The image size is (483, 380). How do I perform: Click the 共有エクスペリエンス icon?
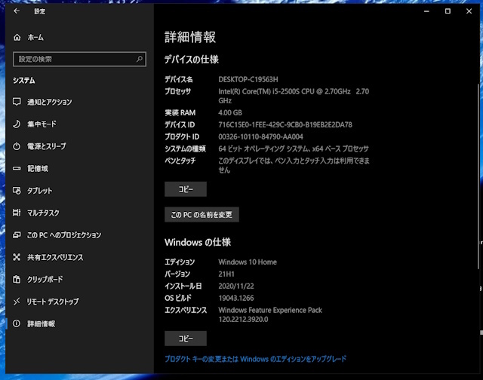[x=17, y=257]
